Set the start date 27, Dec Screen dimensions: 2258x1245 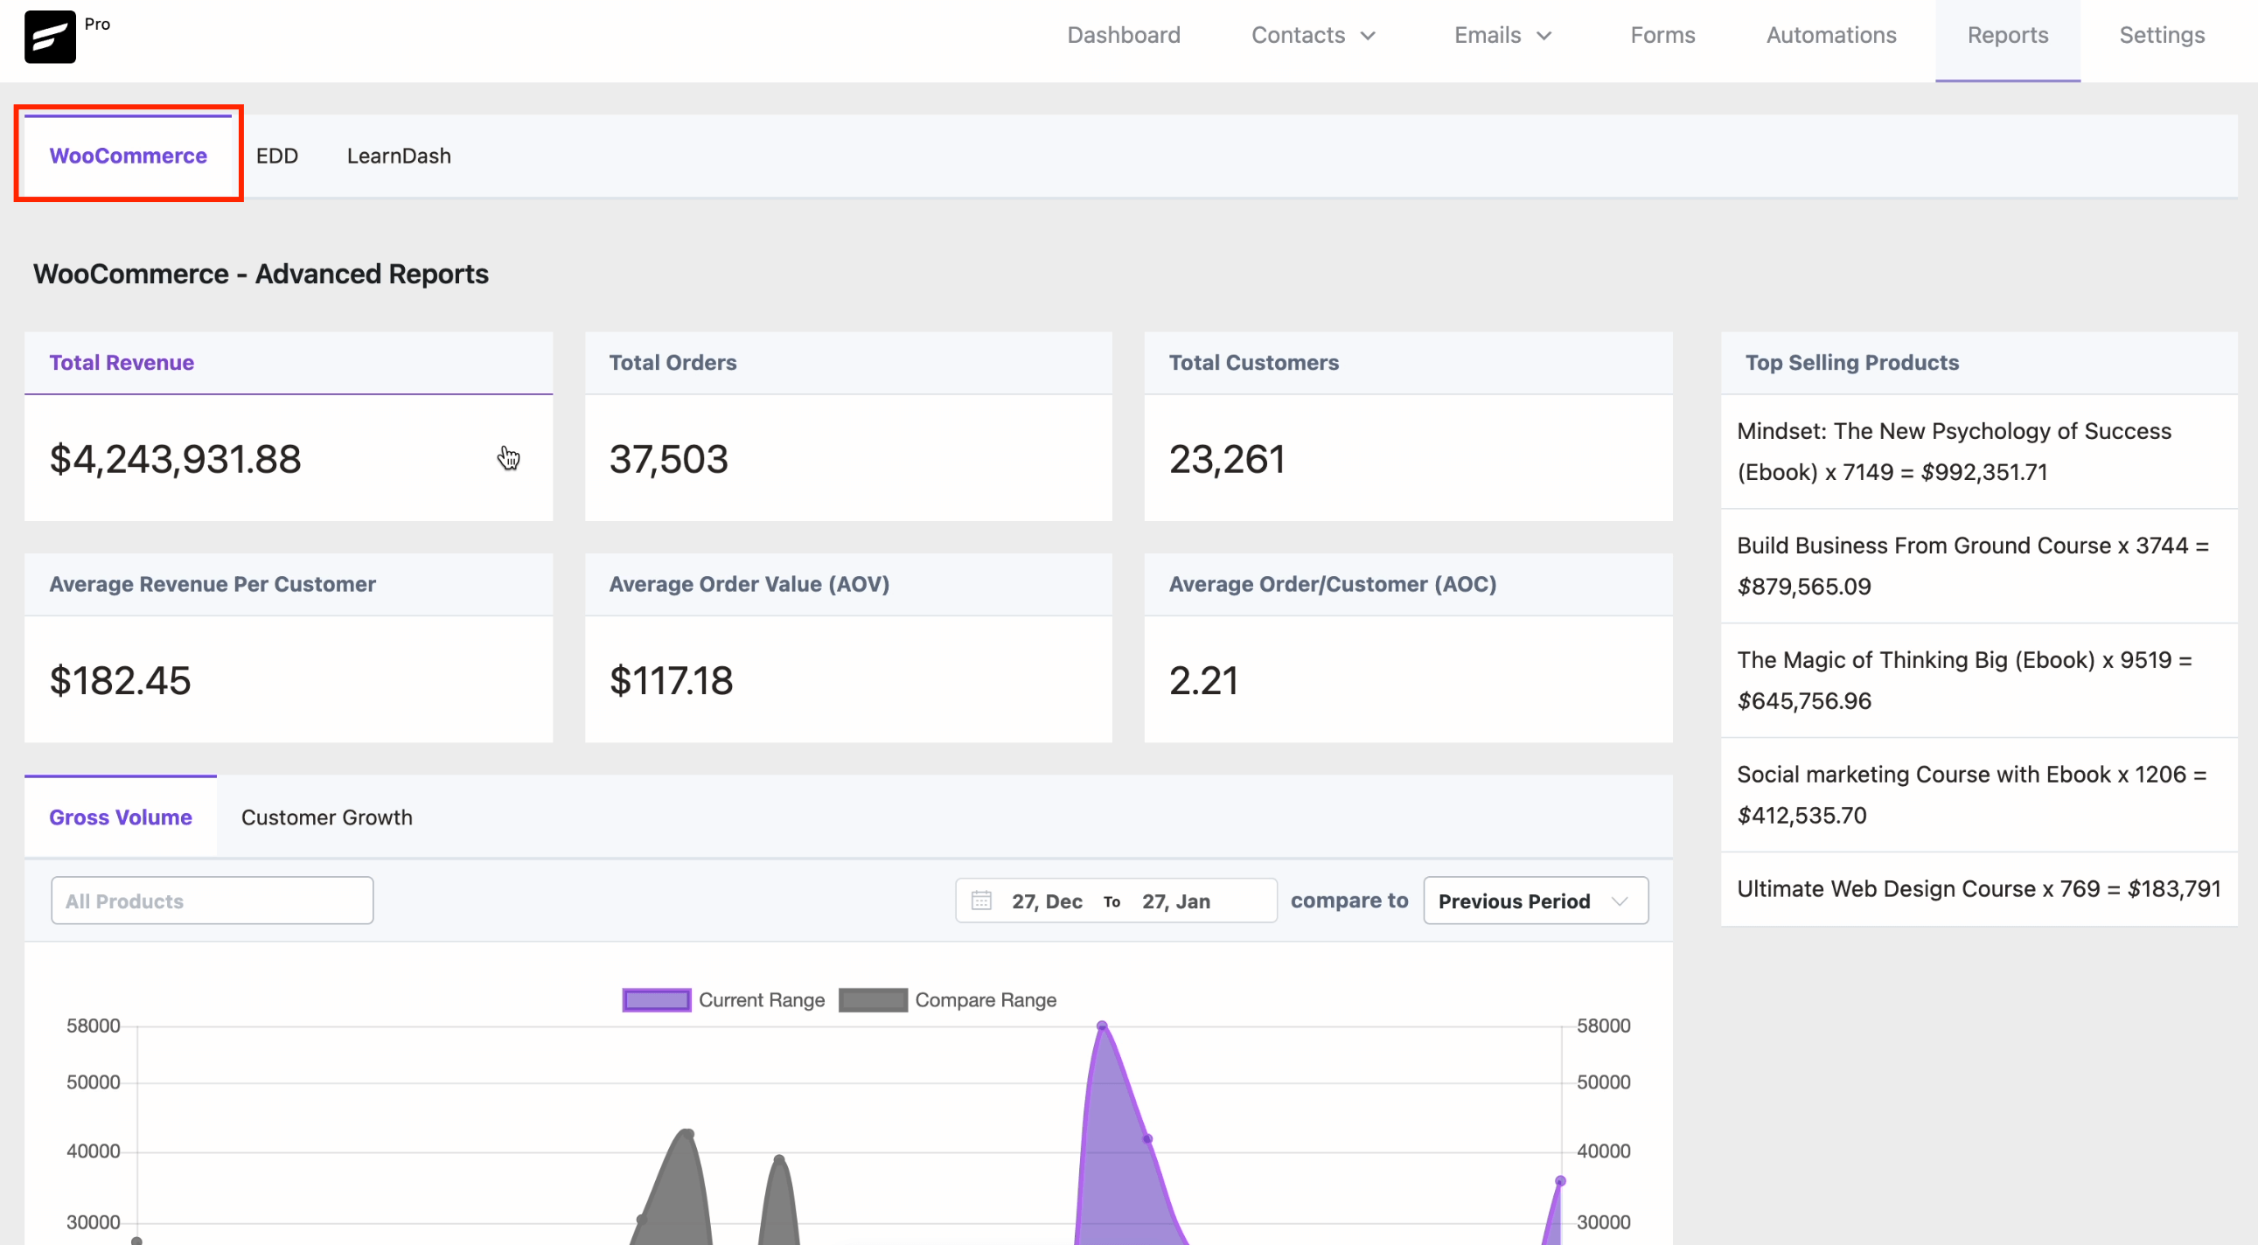[1047, 901]
